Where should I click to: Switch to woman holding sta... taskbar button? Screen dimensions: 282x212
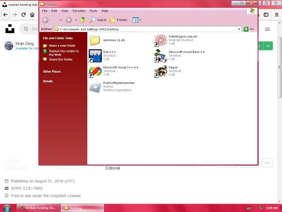coord(38,208)
